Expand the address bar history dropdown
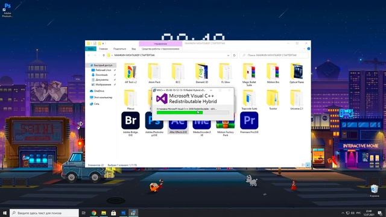The height and width of the screenshot is (217, 386). click(228, 55)
